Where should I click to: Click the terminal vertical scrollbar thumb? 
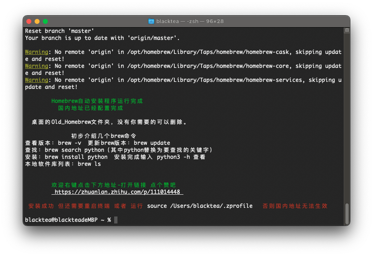[347, 213]
